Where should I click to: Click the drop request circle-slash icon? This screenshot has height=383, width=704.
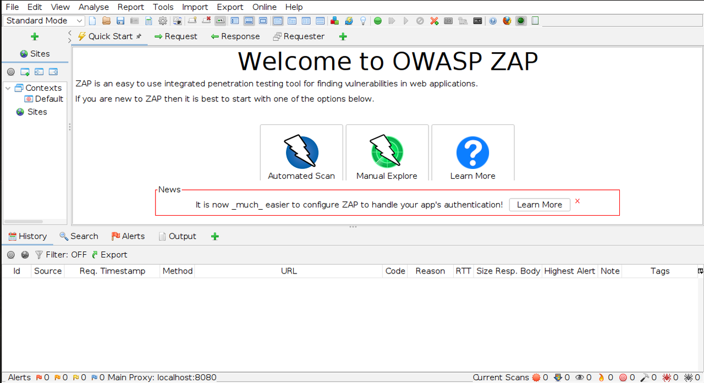click(420, 21)
